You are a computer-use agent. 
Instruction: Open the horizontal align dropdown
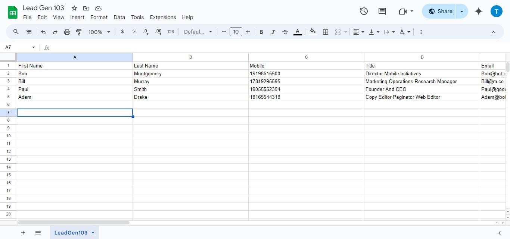[358, 32]
